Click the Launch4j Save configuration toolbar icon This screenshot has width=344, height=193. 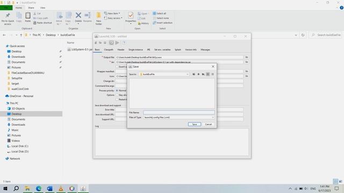coord(105,43)
